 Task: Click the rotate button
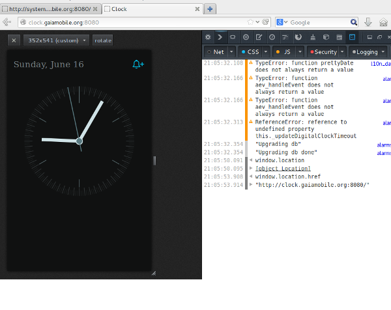[103, 40]
